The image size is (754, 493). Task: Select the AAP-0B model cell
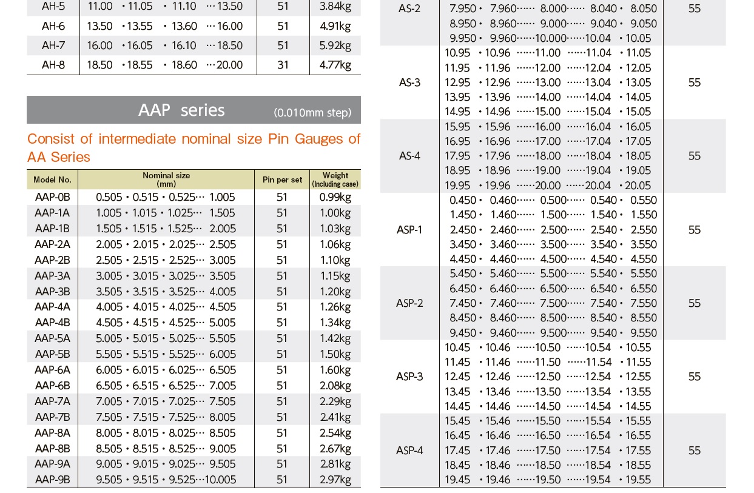coord(53,197)
